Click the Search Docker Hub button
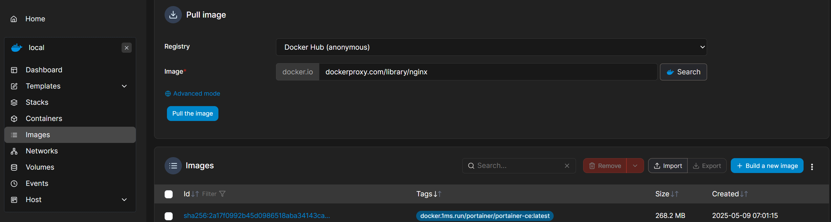Screen dimensions: 831x222 point(683,72)
